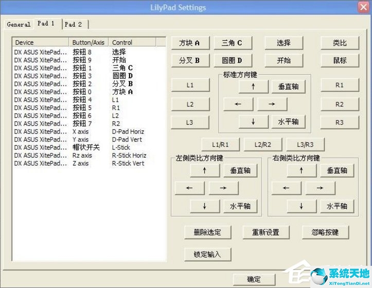The height and width of the screenshot is (288, 372).
Task: Bind the R3 button
Action: (340, 123)
